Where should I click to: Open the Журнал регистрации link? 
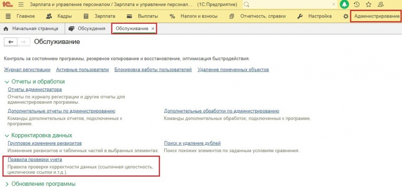27,70
